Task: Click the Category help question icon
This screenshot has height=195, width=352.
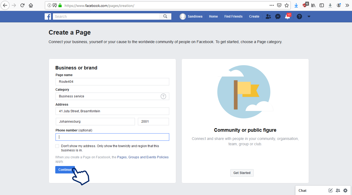Action: click(x=163, y=96)
